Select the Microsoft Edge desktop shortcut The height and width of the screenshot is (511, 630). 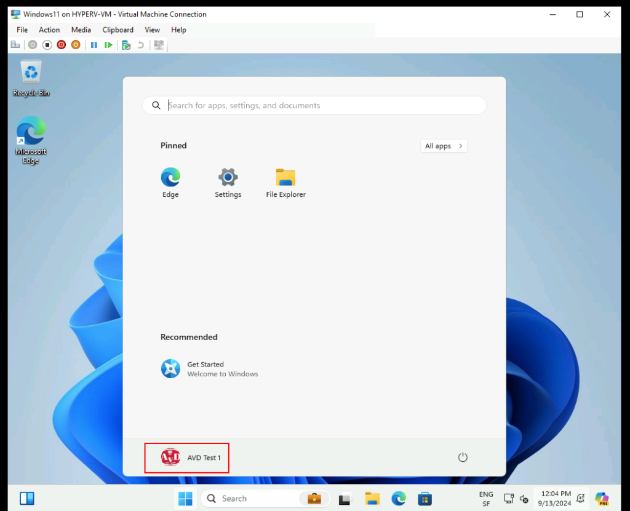(31, 140)
